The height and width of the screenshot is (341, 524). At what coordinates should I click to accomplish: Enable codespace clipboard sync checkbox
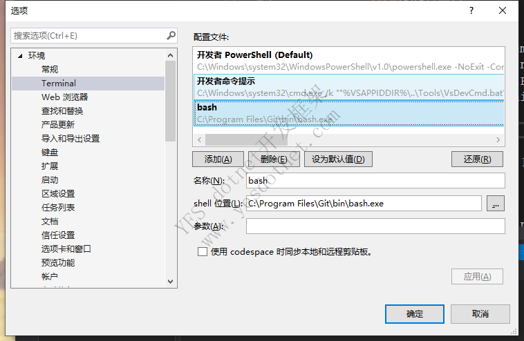[x=202, y=252]
